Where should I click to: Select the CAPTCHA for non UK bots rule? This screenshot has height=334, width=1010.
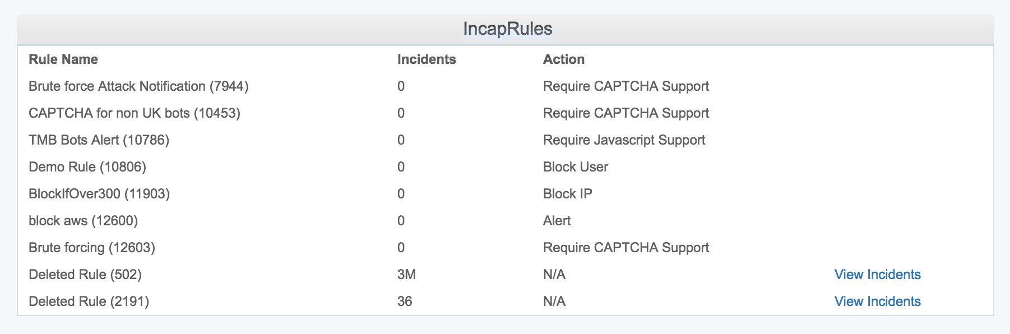135,113
